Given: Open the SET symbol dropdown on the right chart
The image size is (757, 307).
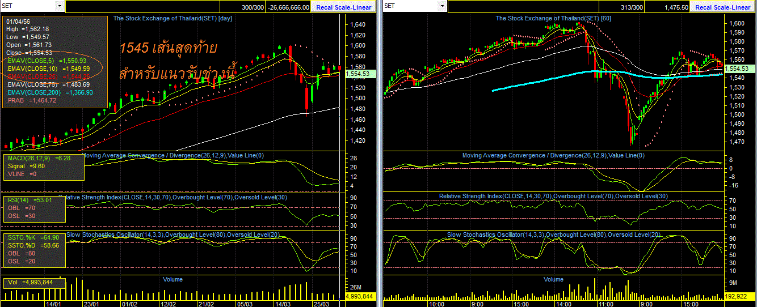Looking at the screenshot, I should coord(443,6).
